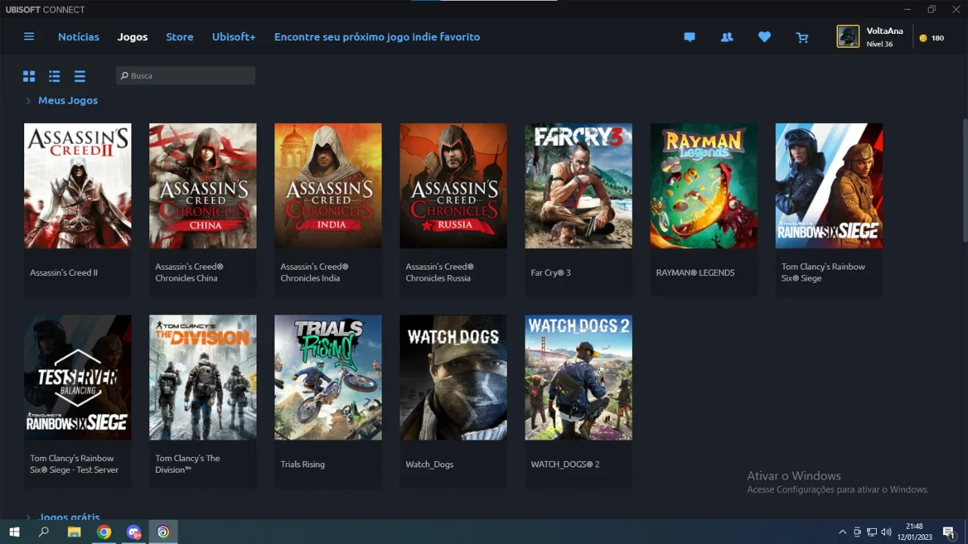Open Watch Dogs 2 cover art
The height and width of the screenshot is (544, 968).
click(578, 377)
